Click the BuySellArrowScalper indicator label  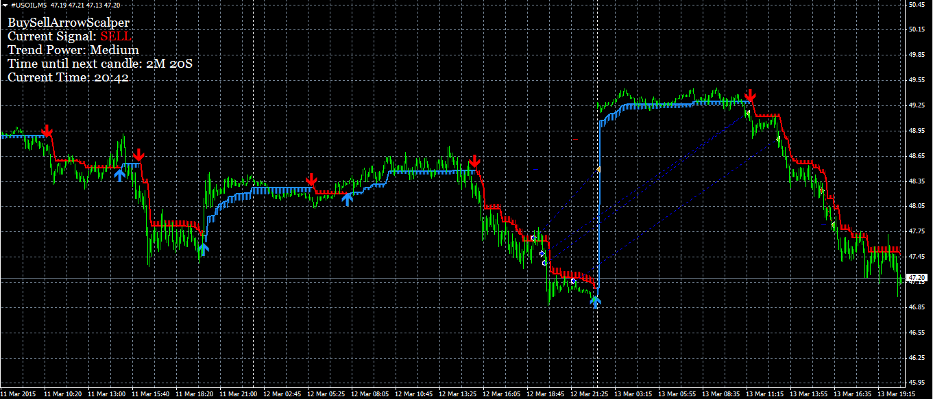pos(68,23)
